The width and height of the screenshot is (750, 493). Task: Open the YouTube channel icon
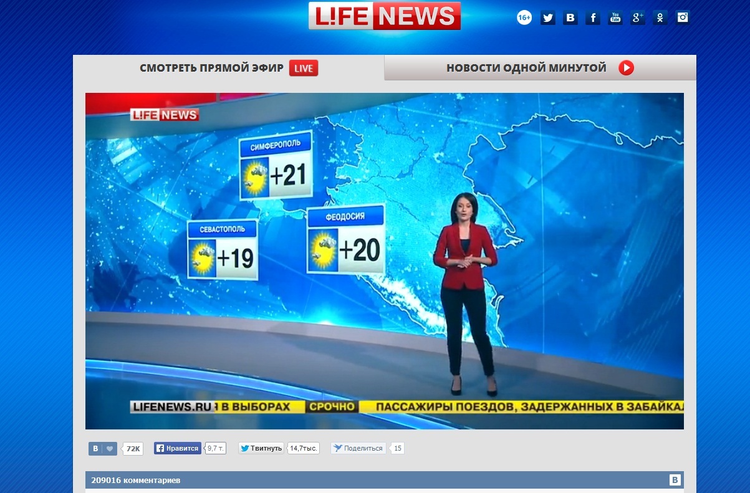(615, 18)
